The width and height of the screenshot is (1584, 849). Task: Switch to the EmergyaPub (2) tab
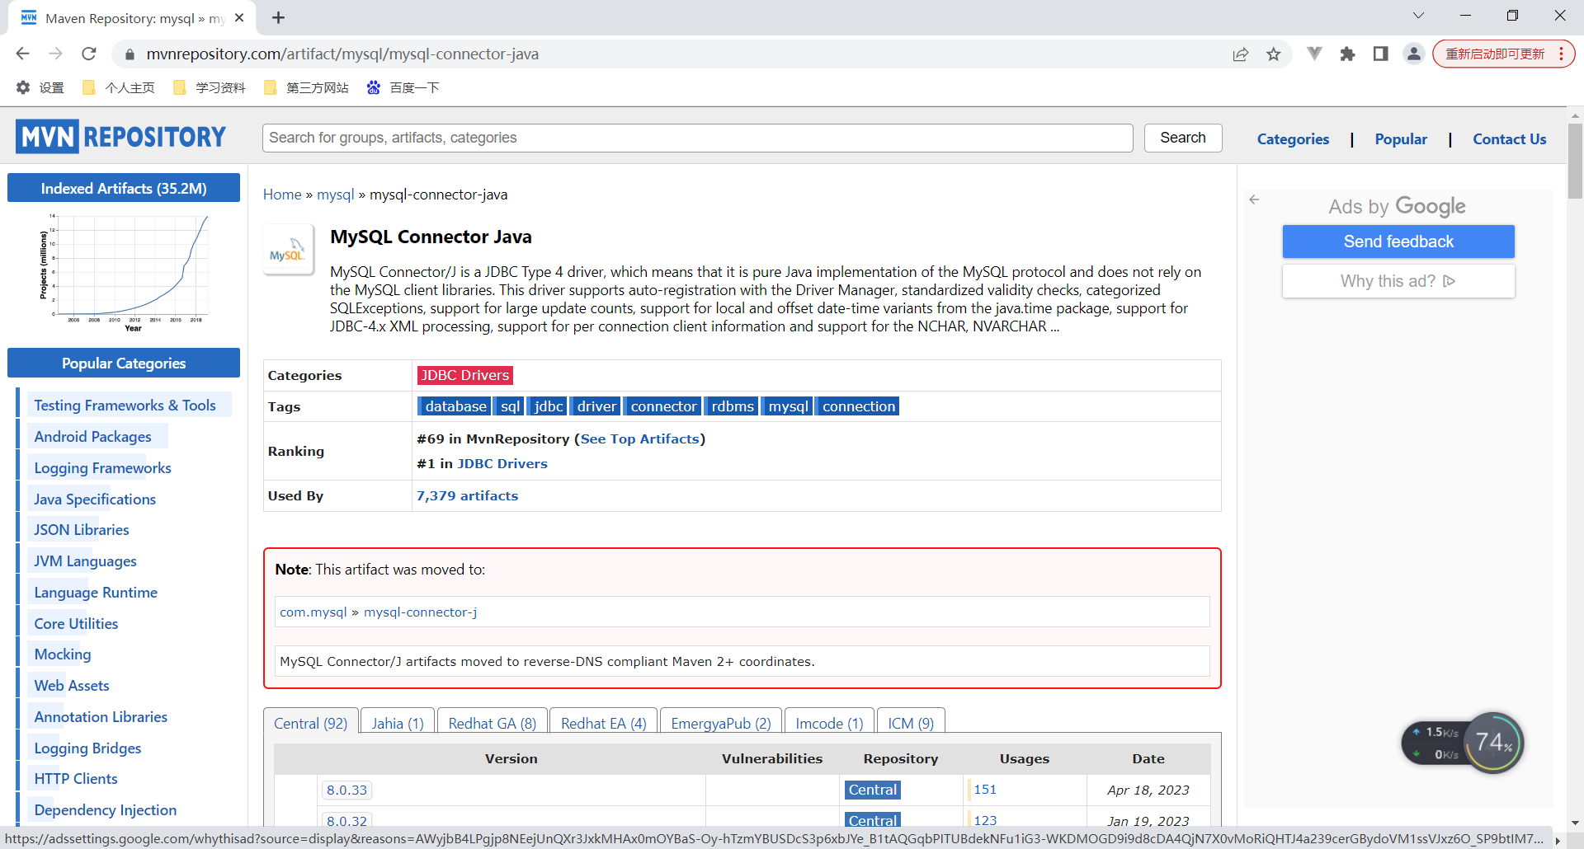(x=721, y=723)
